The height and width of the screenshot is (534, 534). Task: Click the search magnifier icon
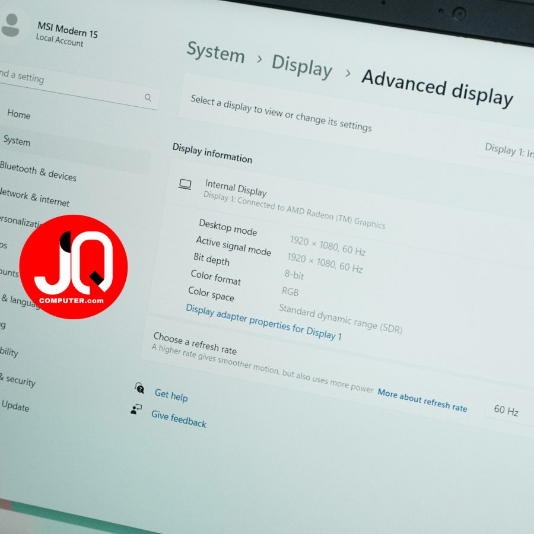(148, 98)
